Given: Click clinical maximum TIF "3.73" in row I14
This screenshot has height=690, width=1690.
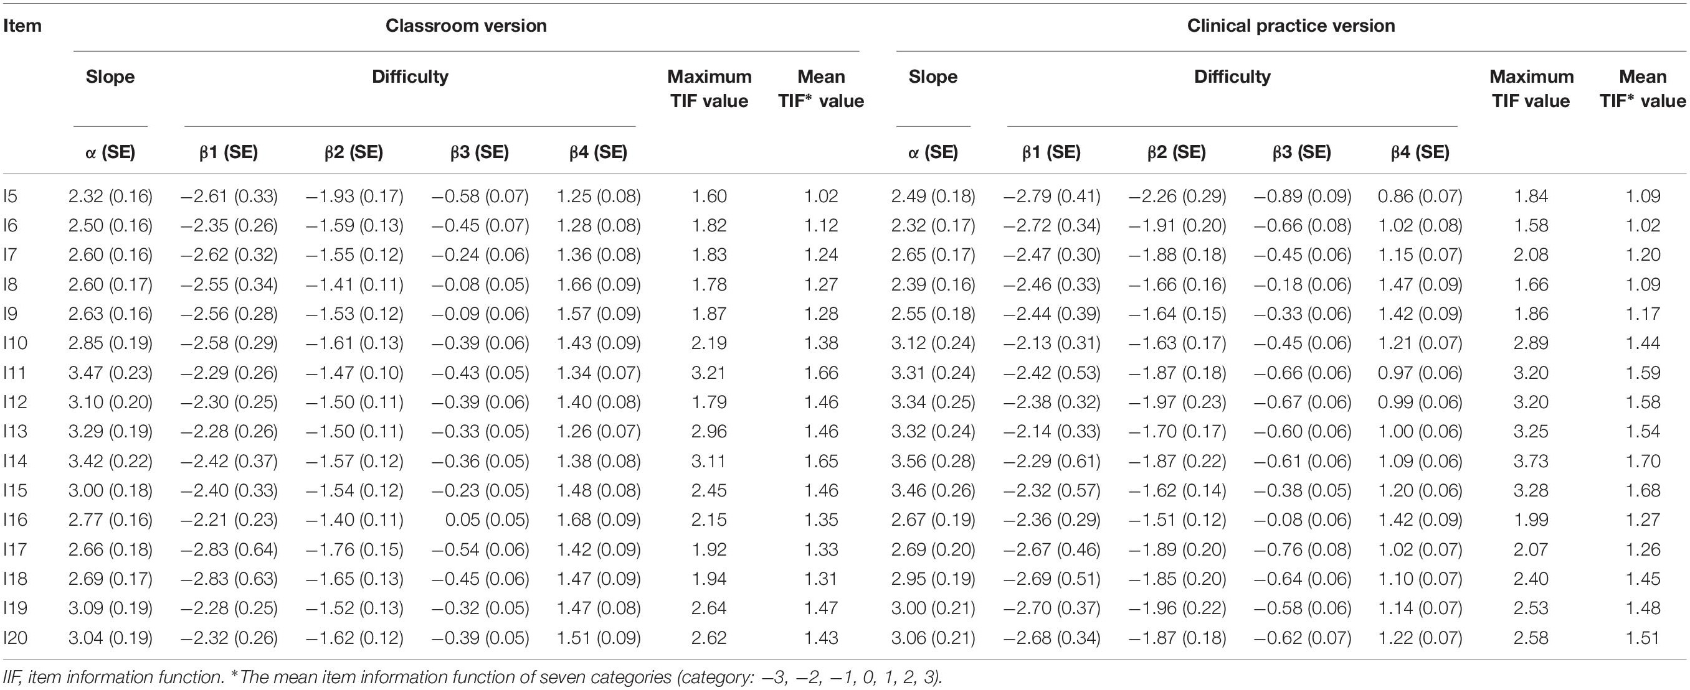Looking at the screenshot, I should pos(1531,460).
